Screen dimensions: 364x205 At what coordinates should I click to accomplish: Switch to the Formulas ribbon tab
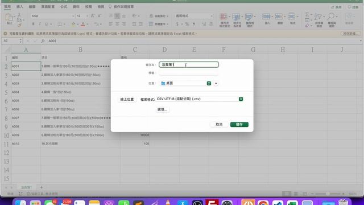pos(64,7)
